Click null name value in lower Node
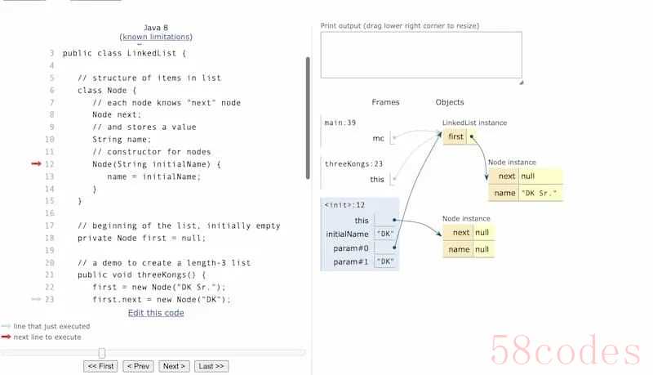The image size is (653, 375). [x=483, y=249]
